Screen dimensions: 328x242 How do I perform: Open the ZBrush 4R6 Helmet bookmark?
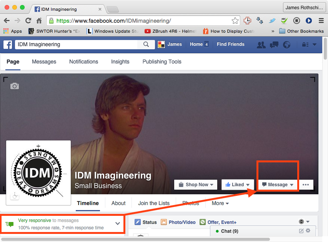coord(170,31)
